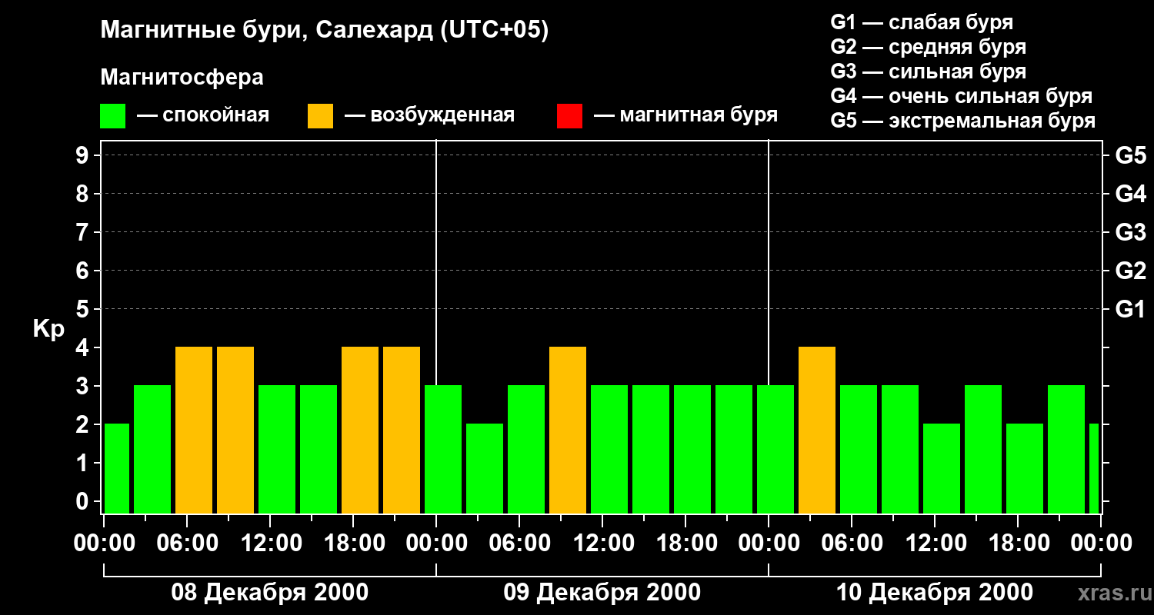Click the green Kp 2 bar at 03:00–06:00 on 09 Декабря

(485, 468)
